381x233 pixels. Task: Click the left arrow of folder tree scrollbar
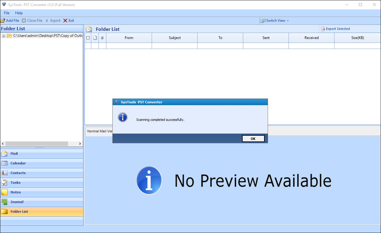coord(3,144)
